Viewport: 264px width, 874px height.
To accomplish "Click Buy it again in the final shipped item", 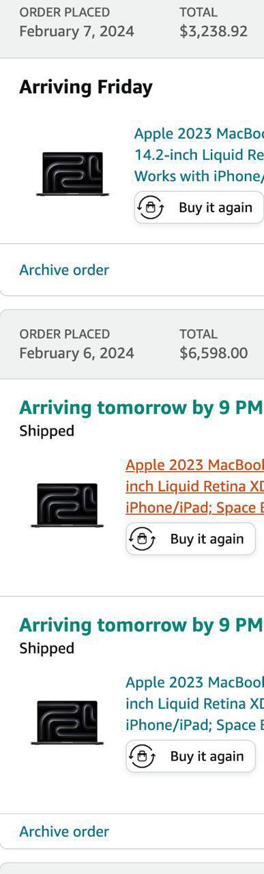I will pos(190,756).
